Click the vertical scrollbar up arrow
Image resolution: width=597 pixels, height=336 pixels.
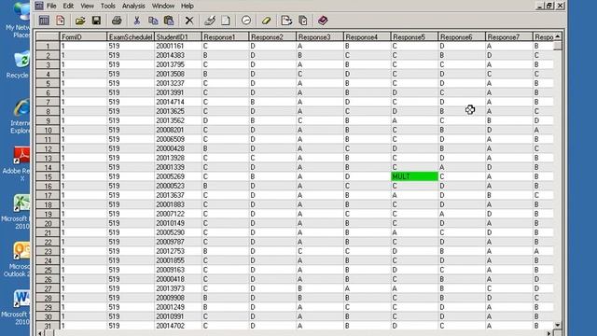point(558,36)
